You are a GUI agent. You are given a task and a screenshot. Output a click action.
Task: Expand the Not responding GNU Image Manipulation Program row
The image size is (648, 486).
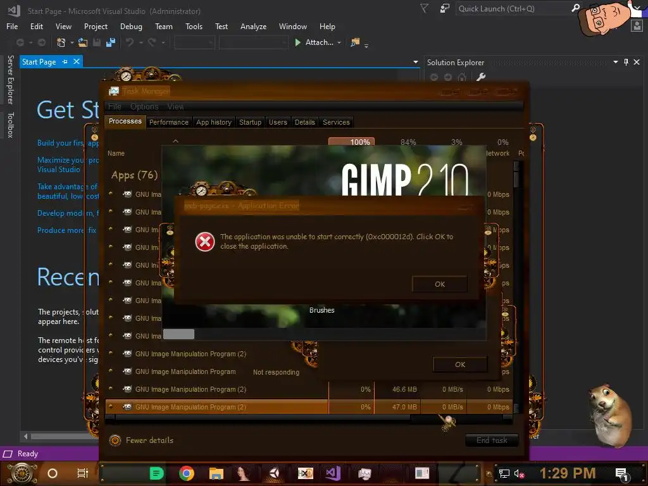click(111, 371)
